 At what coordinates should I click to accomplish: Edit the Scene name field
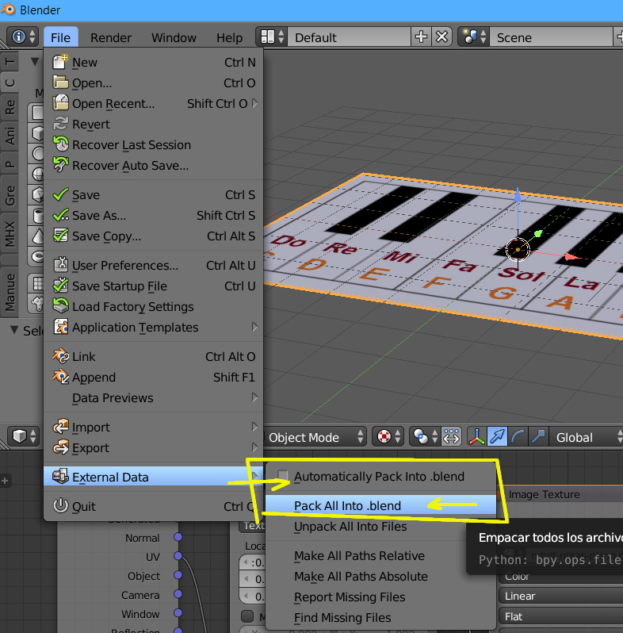click(x=551, y=37)
